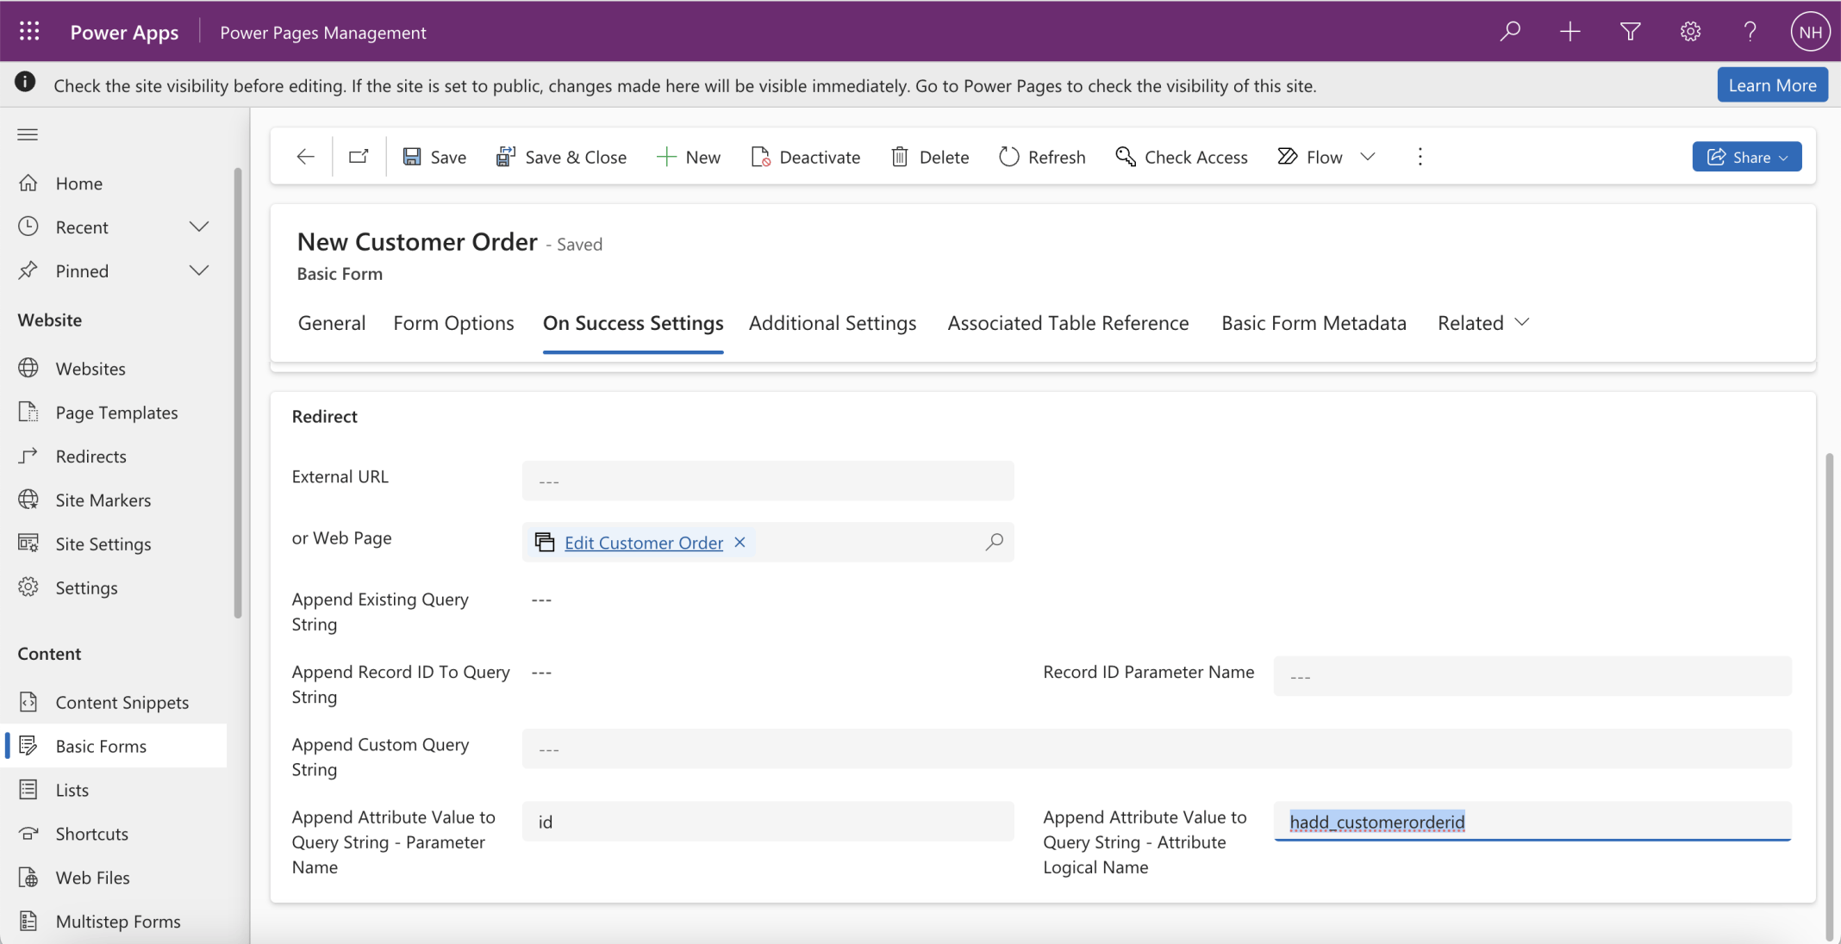Open the Flow dropdown chevron
This screenshot has height=944, width=1841.
(x=1368, y=157)
